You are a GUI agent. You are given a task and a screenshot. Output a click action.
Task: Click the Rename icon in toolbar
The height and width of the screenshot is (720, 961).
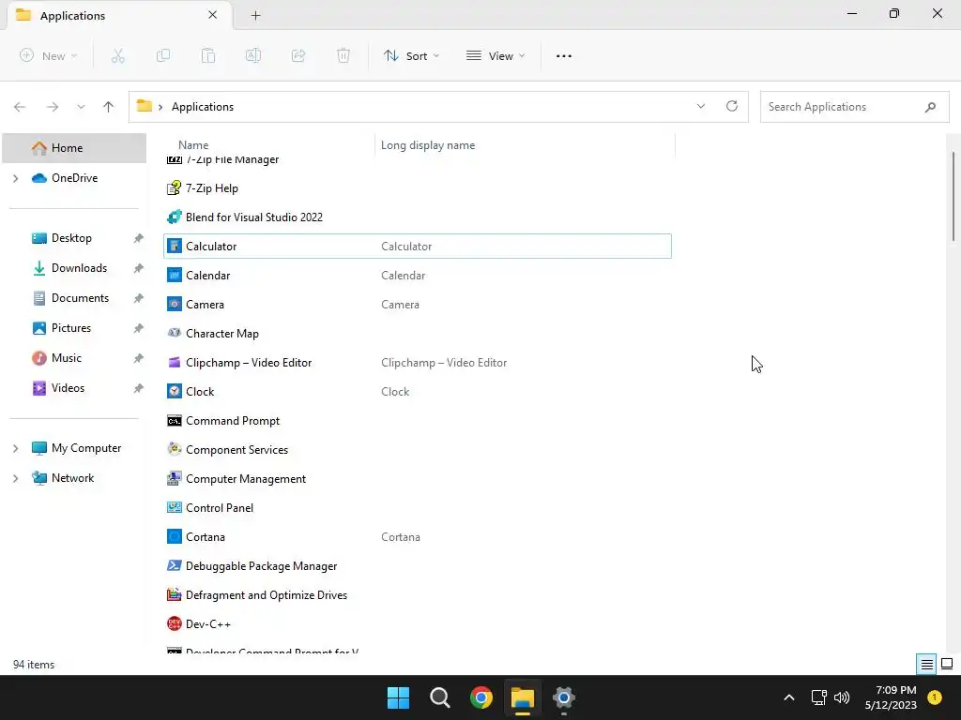pos(253,55)
